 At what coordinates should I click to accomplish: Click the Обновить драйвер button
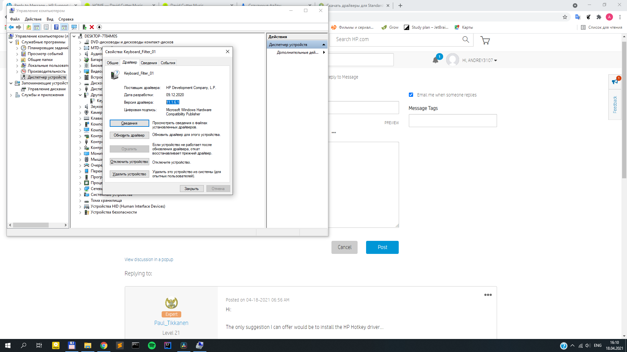129,135
